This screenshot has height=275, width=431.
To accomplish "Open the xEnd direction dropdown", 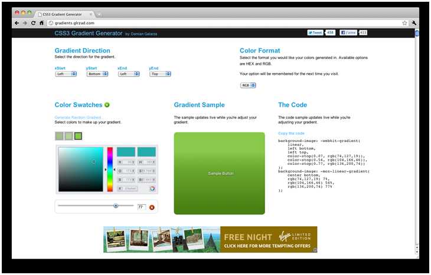I will point(129,74).
